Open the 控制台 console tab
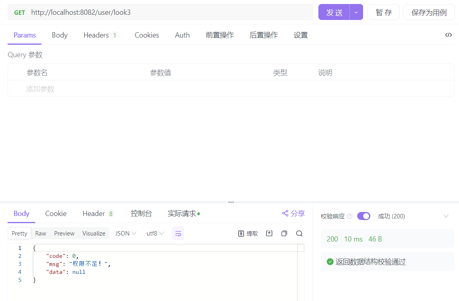This screenshot has width=459, height=301. (x=141, y=214)
